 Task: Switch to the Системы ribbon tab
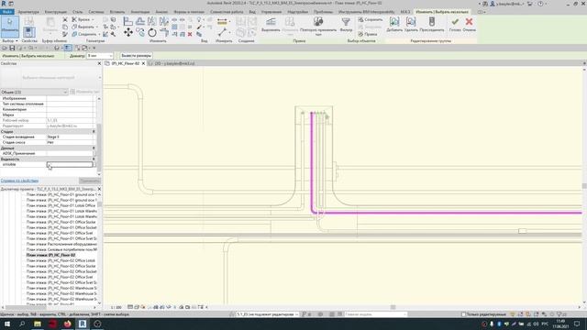tap(96, 12)
